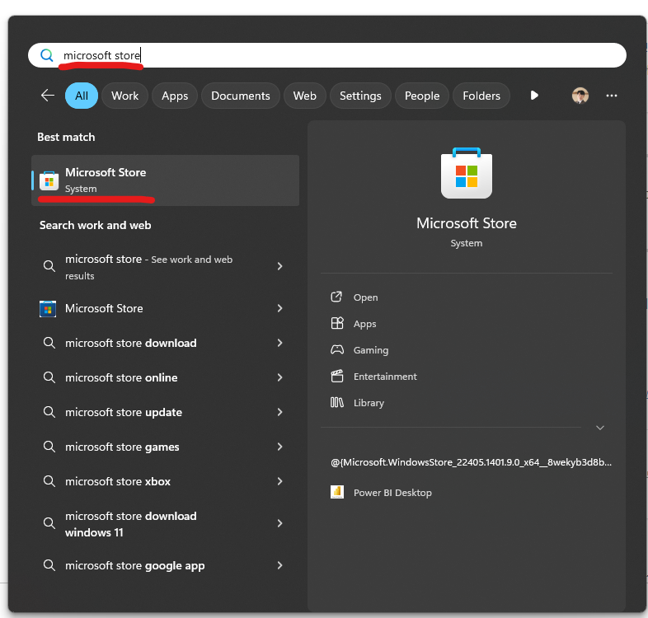Click the Gaming controller icon

pyautogui.click(x=337, y=350)
